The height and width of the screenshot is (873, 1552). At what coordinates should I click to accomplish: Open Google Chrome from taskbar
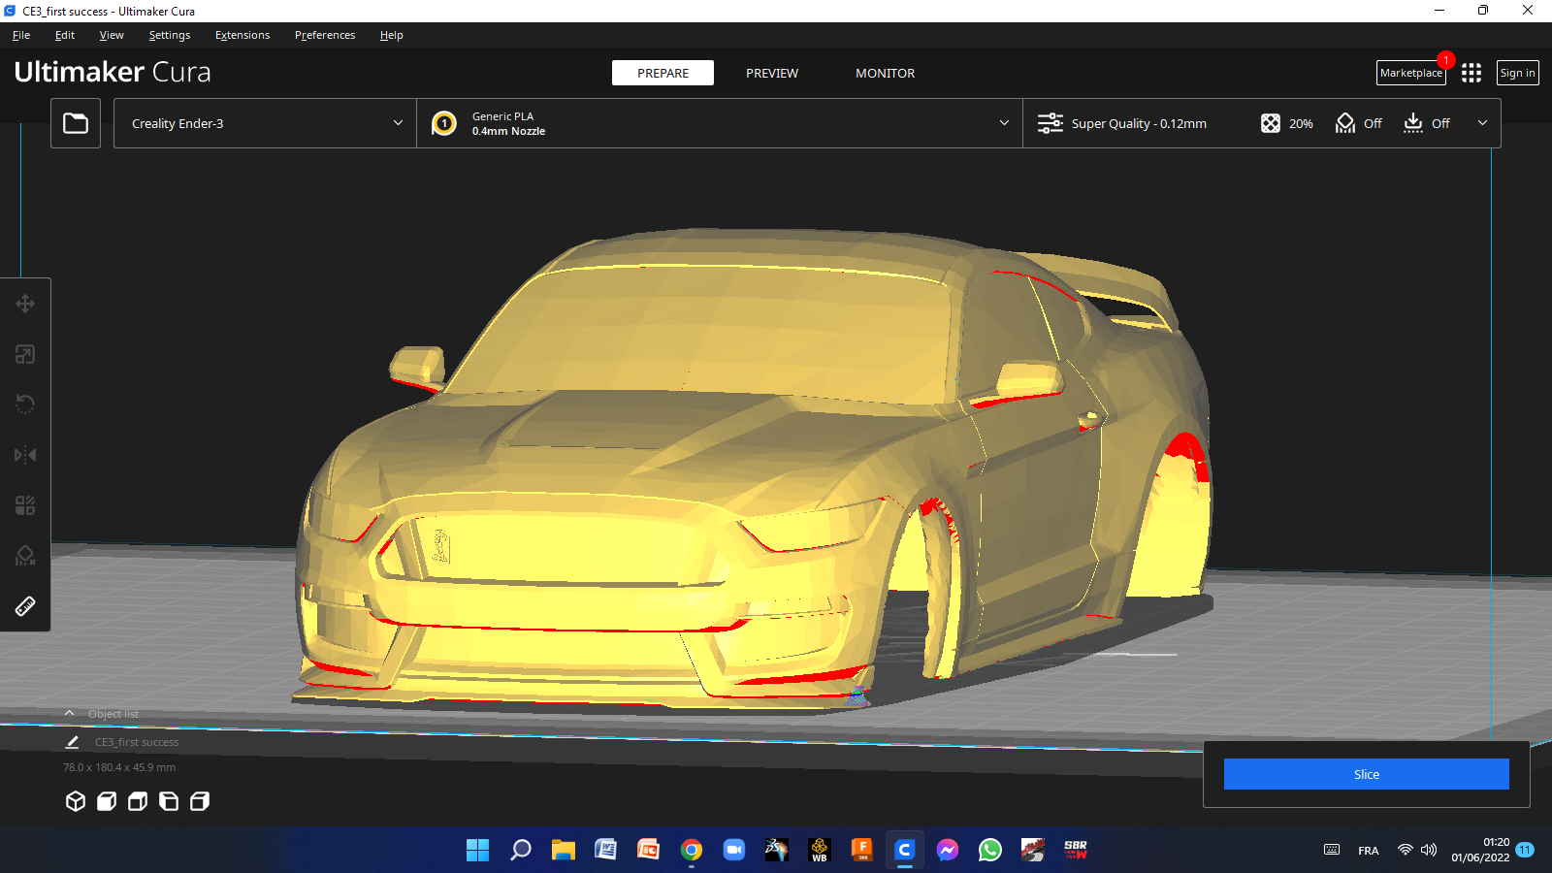coord(692,851)
